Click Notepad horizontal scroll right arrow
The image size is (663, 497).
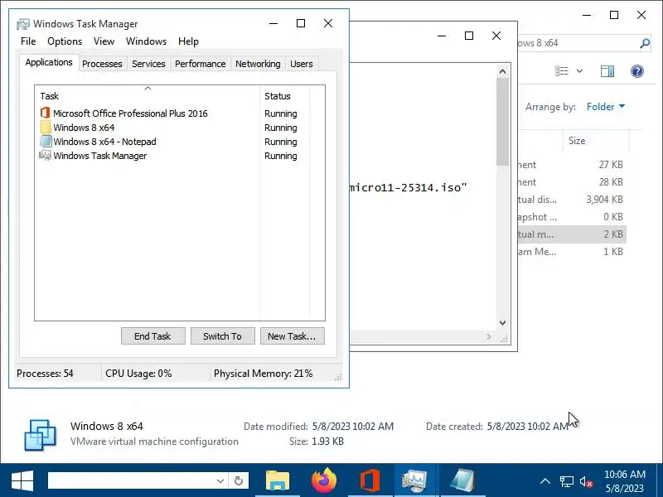tap(489, 337)
